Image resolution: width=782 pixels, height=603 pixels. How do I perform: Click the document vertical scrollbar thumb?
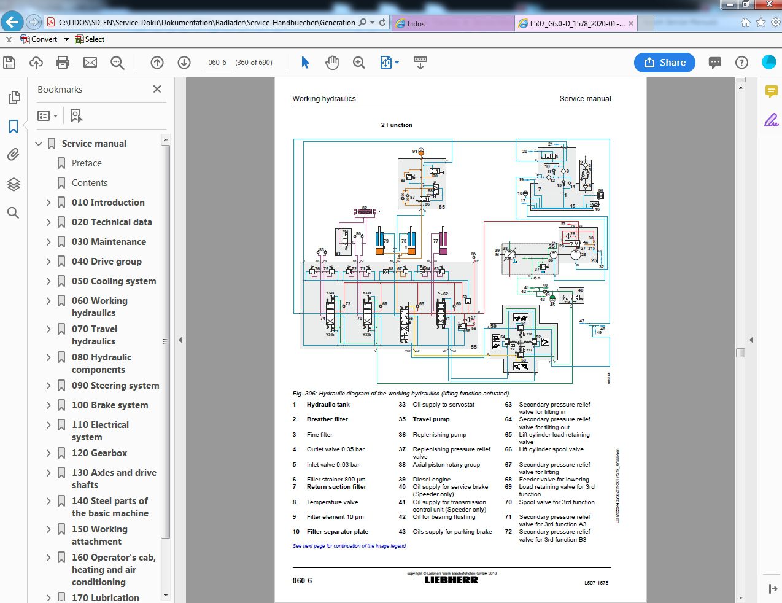741,352
